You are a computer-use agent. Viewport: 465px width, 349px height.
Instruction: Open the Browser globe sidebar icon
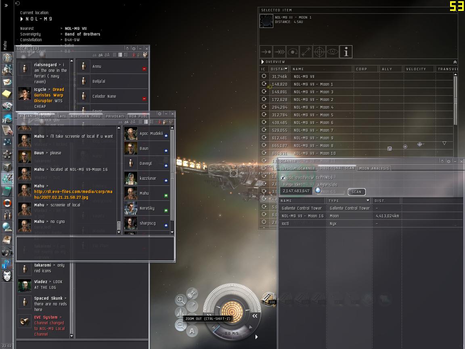click(7, 227)
